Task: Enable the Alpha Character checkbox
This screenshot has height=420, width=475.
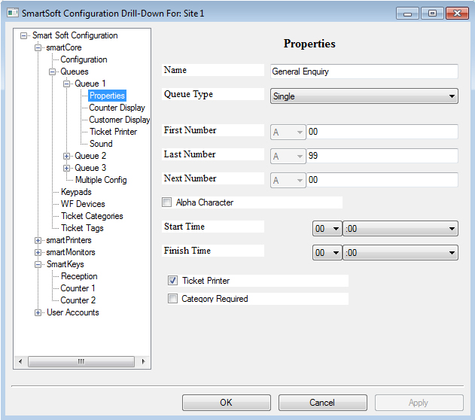Action: tap(166, 202)
